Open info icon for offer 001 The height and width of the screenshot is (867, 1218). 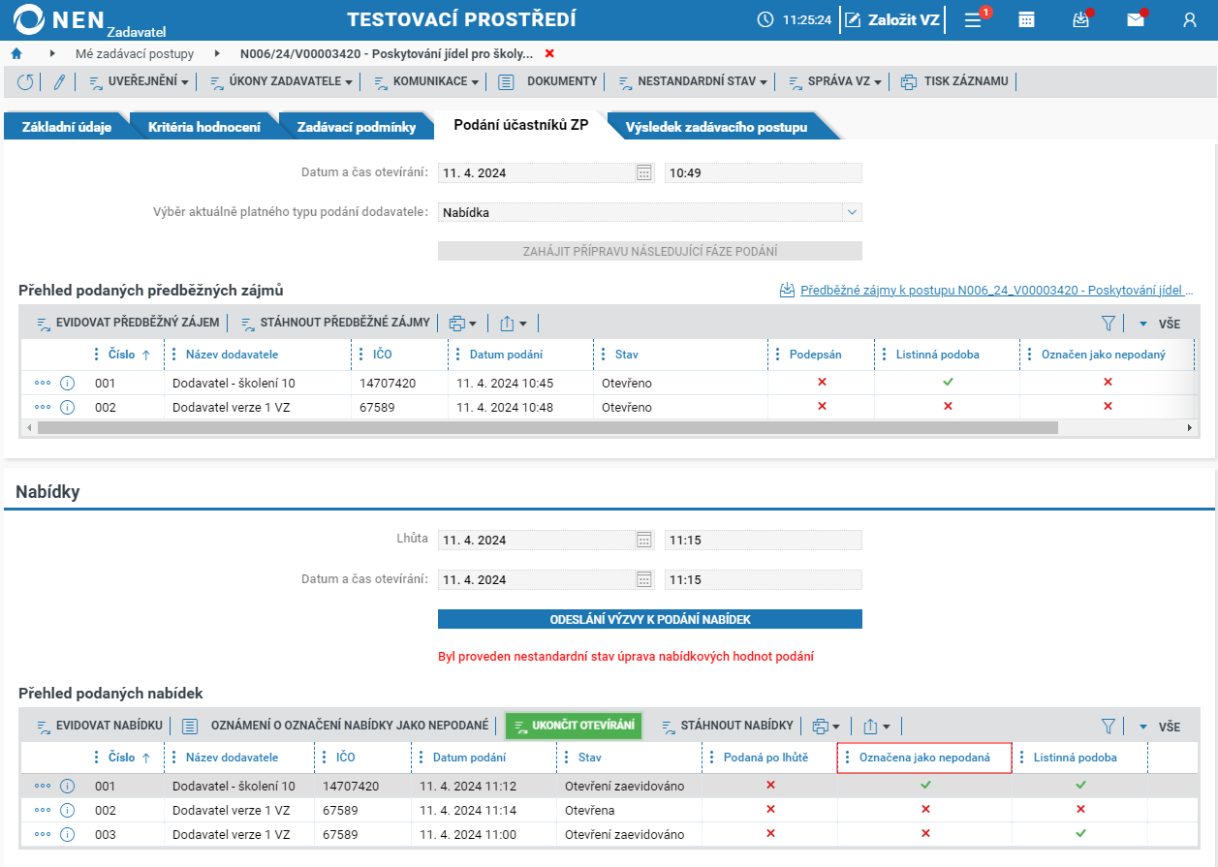[67, 786]
